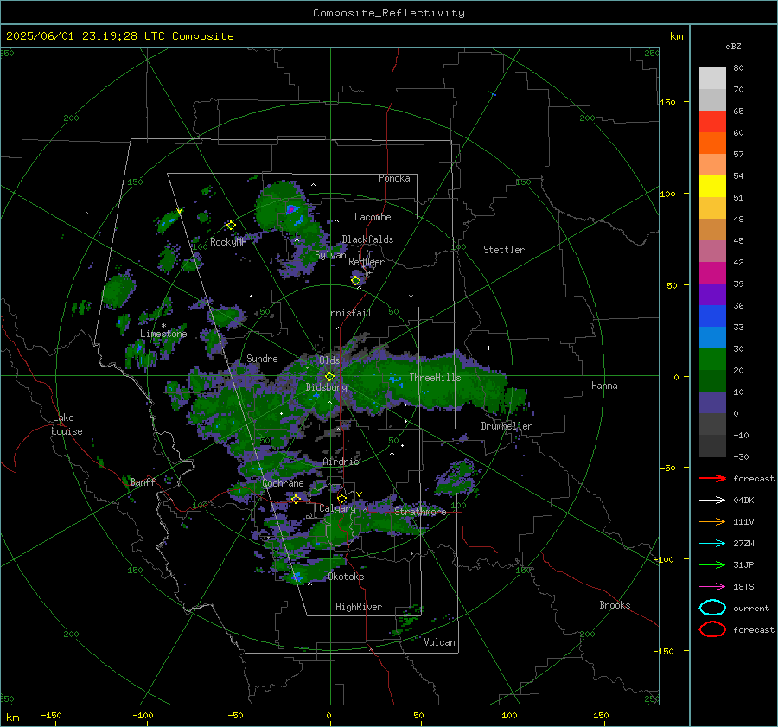This screenshot has width=778, height=727.
Task: Click the RockyMH label
Action: tap(228, 242)
